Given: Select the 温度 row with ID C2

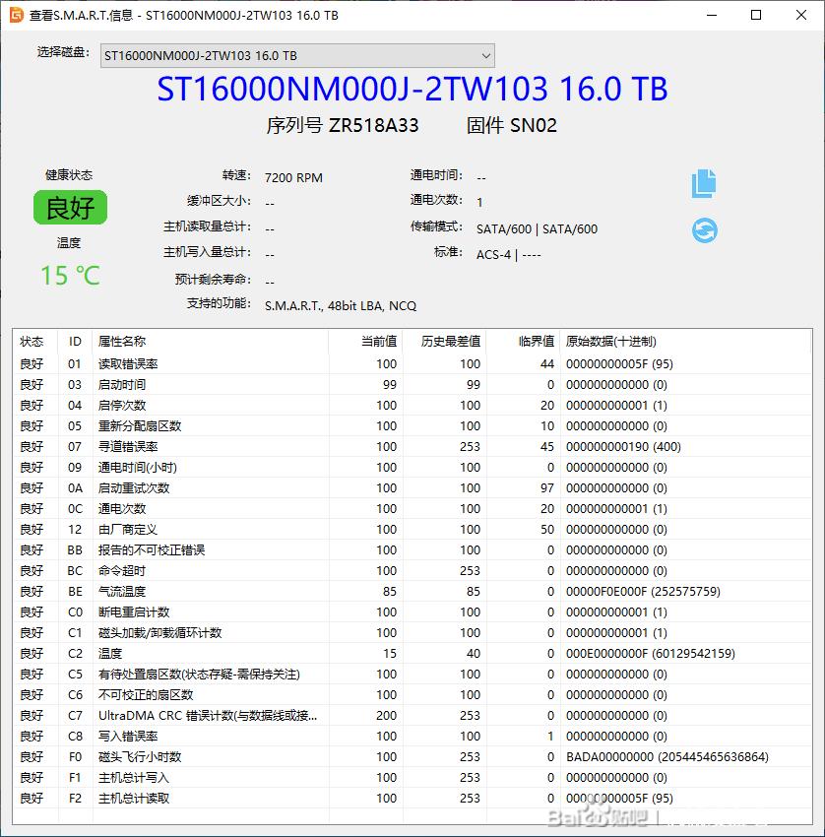Looking at the screenshot, I should click(412, 654).
